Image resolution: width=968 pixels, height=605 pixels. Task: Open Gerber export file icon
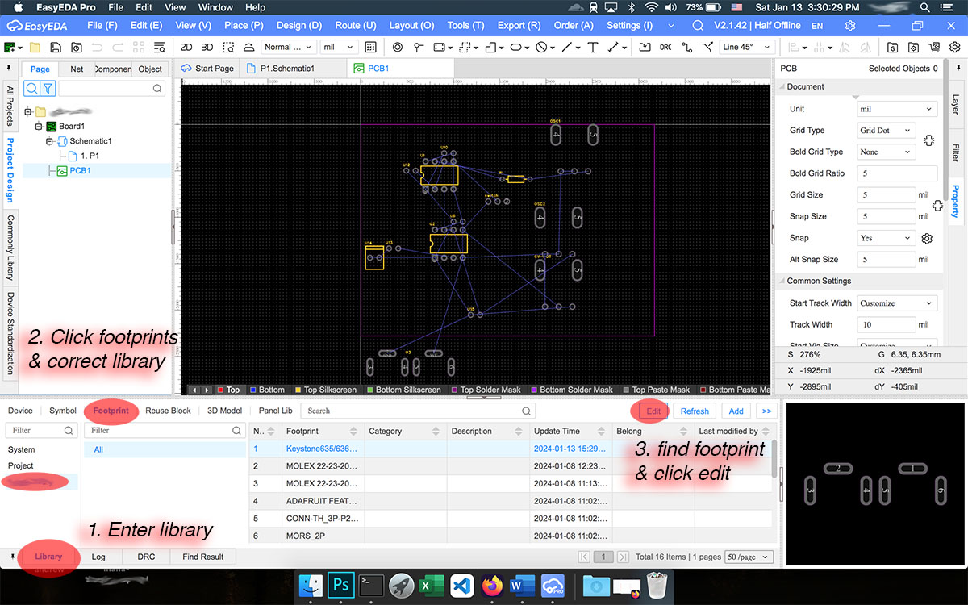tap(893, 47)
